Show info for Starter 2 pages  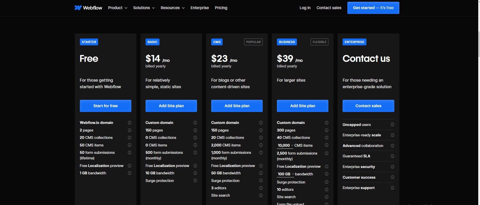pos(130,130)
